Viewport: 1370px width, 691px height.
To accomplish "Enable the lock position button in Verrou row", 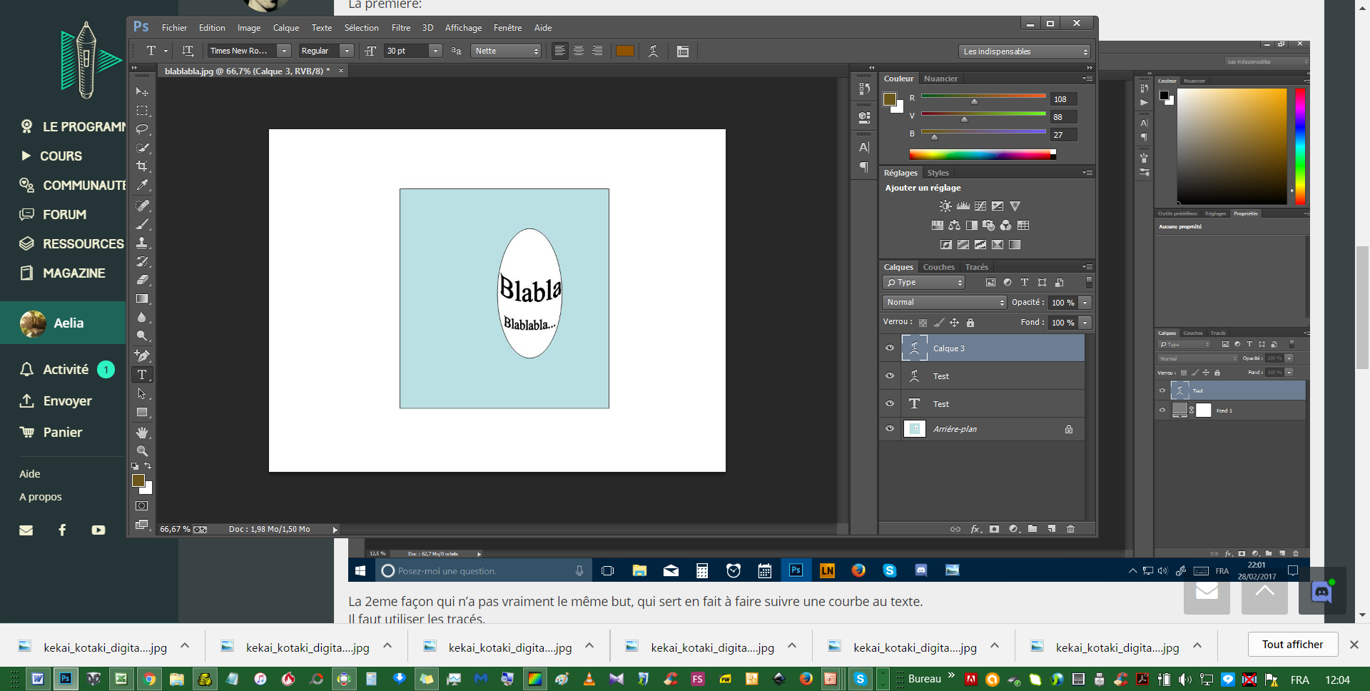I will pos(954,322).
